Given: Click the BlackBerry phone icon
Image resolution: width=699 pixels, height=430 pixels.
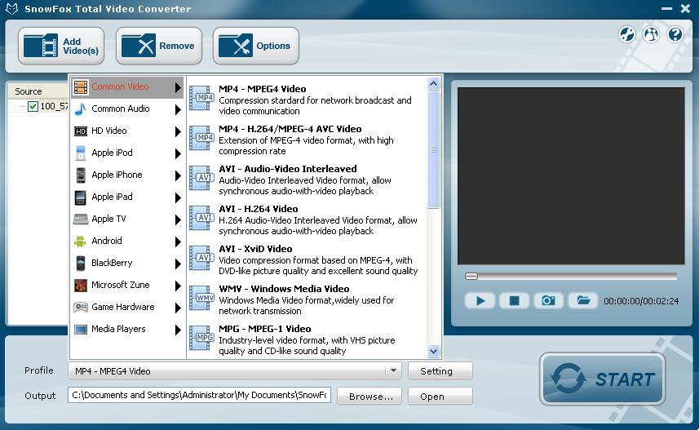Looking at the screenshot, I should click(81, 264).
